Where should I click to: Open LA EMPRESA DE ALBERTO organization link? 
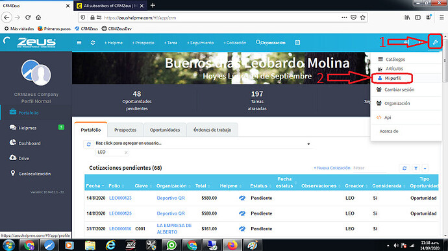(174, 229)
